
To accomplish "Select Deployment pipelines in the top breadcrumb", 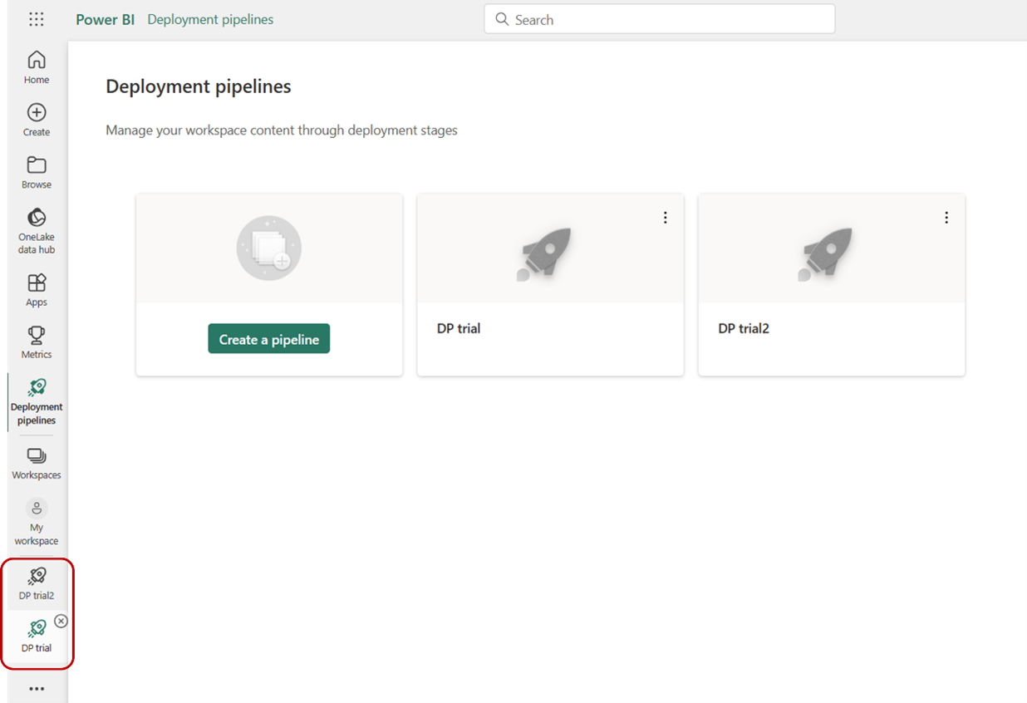I will coord(209,18).
